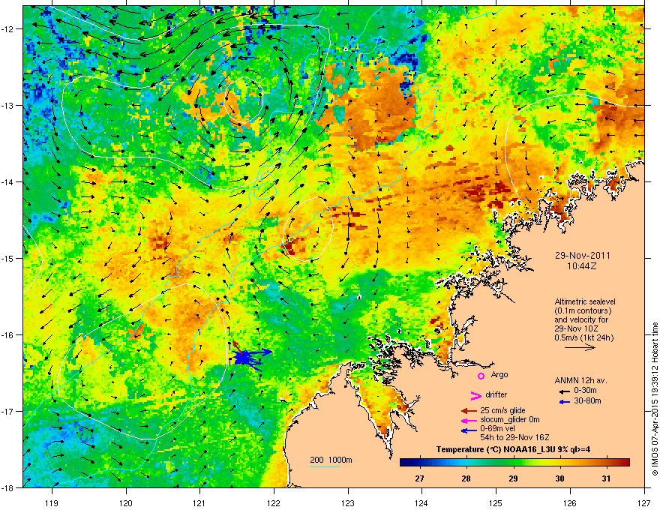Click the 200 1000m depth contour label

[x=331, y=460]
